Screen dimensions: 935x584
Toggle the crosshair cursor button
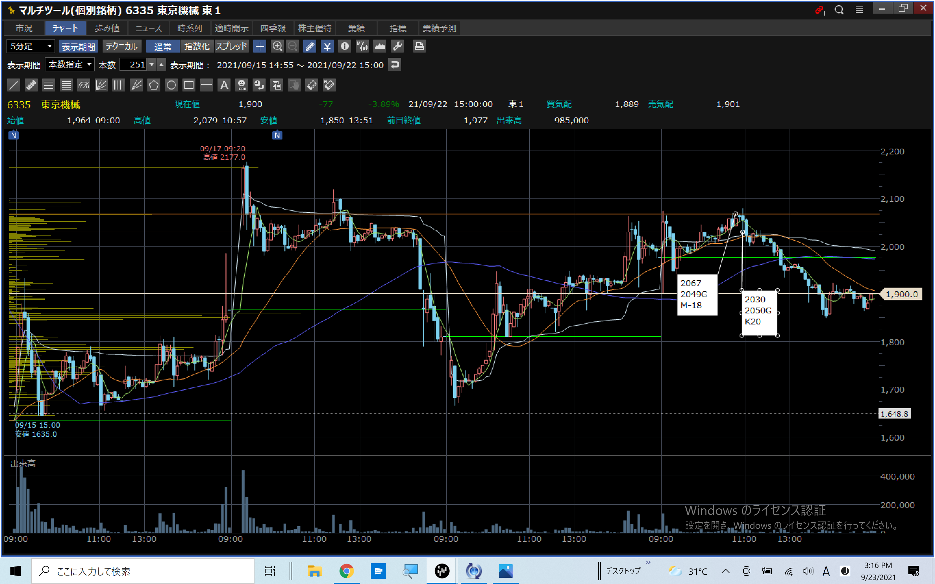click(260, 46)
